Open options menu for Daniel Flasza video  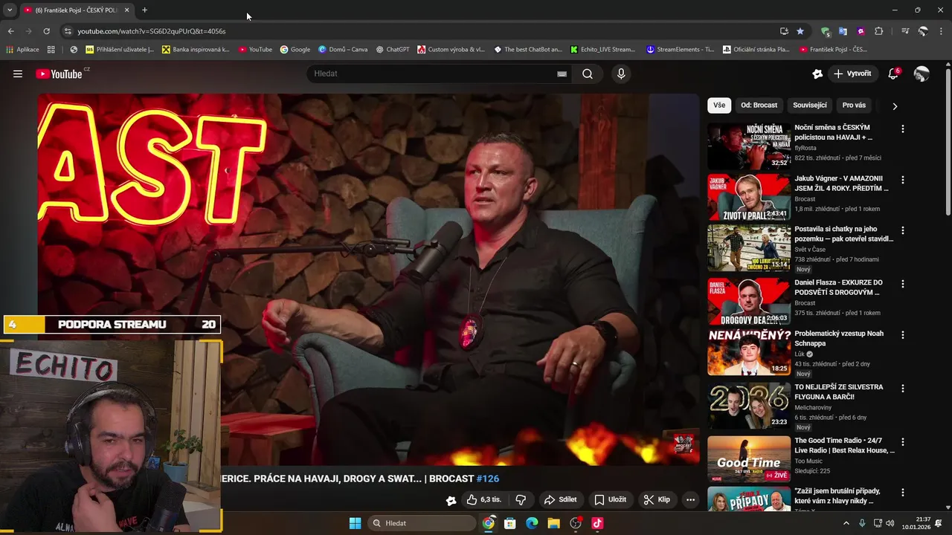pos(903,284)
